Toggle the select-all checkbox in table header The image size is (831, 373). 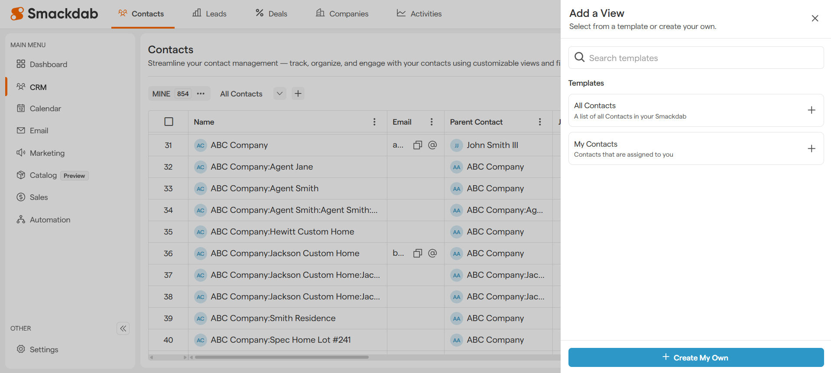coord(169,122)
